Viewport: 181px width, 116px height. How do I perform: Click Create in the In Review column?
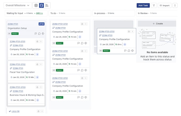[158, 24]
